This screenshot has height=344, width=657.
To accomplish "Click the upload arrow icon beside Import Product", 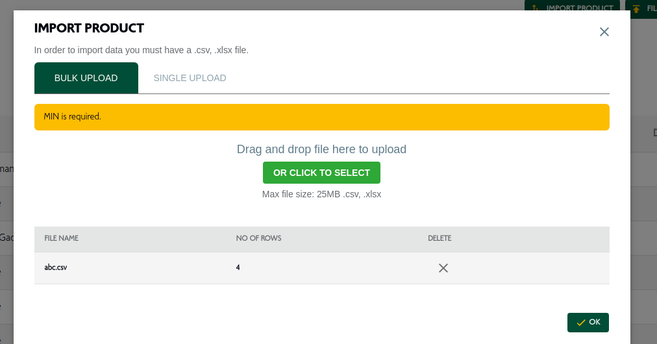I will [535, 8].
